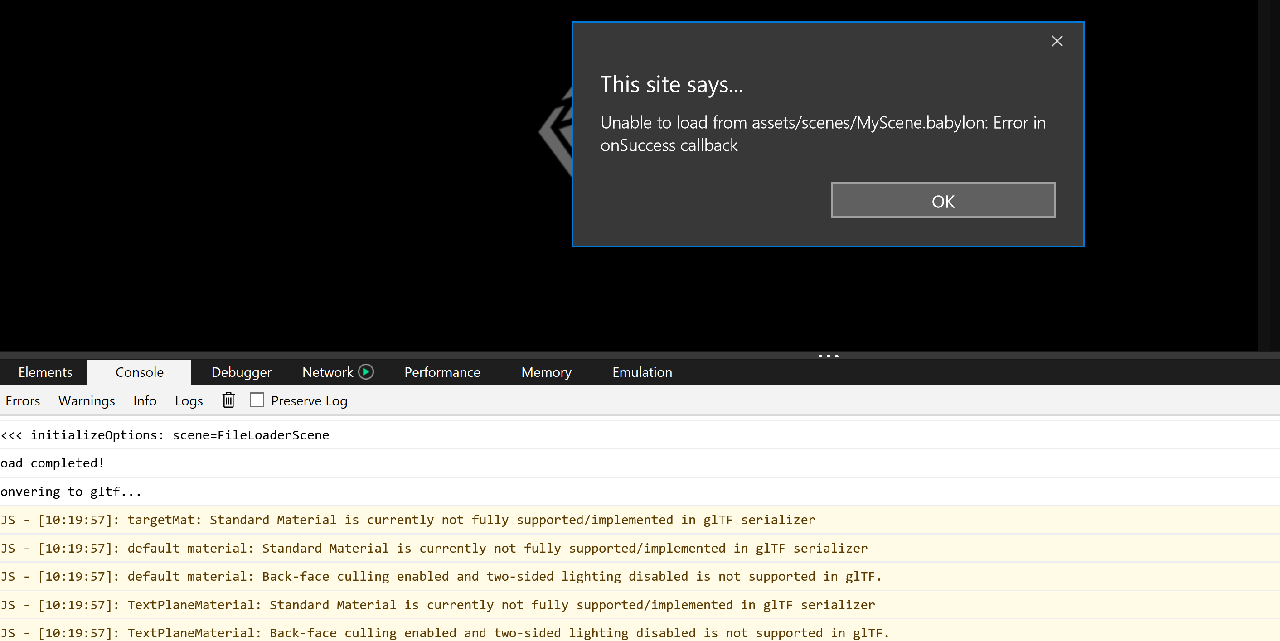Switch to the Elements tab
Image resolution: width=1280 pixels, height=641 pixels.
(45, 372)
